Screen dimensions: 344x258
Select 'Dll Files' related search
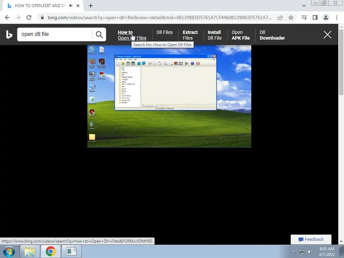pos(165,32)
